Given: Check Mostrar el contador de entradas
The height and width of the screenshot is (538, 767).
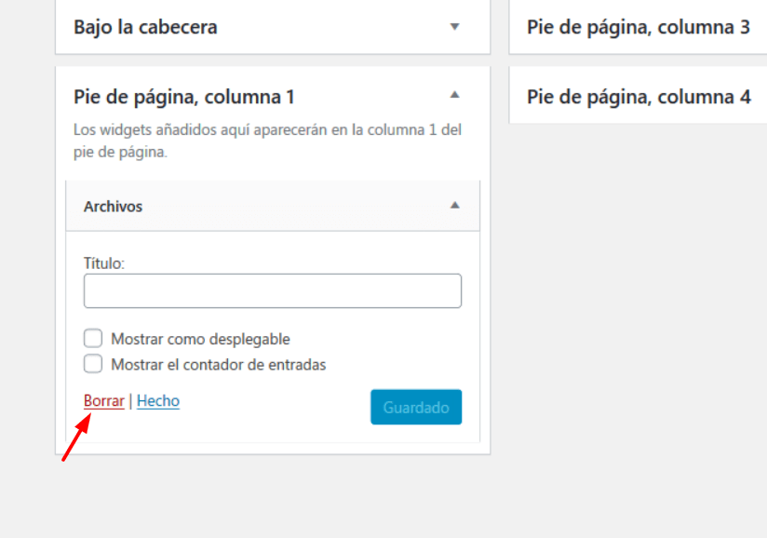Looking at the screenshot, I should click(93, 363).
